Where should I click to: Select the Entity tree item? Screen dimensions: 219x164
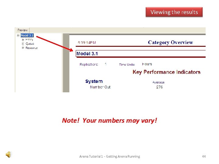(29, 39)
